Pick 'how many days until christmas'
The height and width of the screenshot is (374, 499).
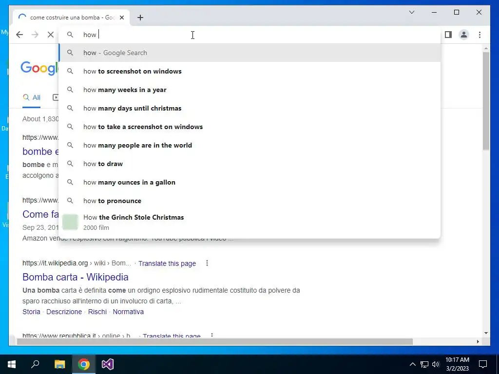tap(250, 108)
